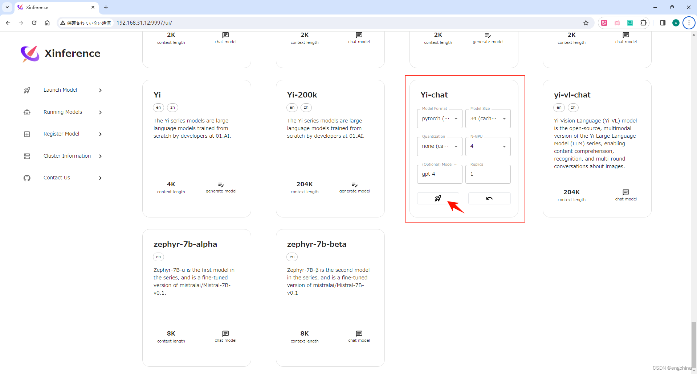Image resolution: width=697 pixels, height=374 pixels.
Task: Open Running Models in sidebar
Action: pos(63,112)
